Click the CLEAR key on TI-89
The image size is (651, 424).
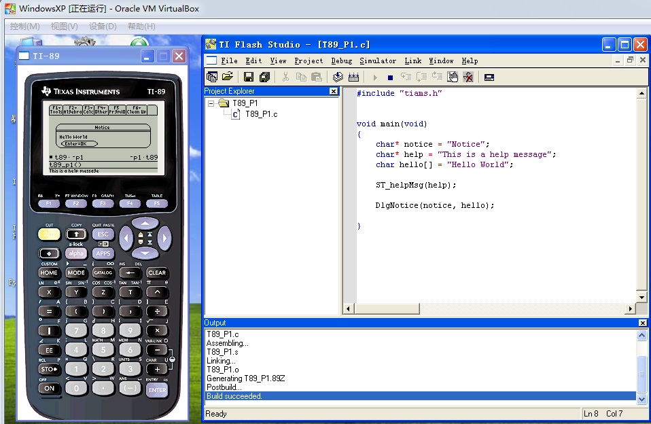[157, 273]
